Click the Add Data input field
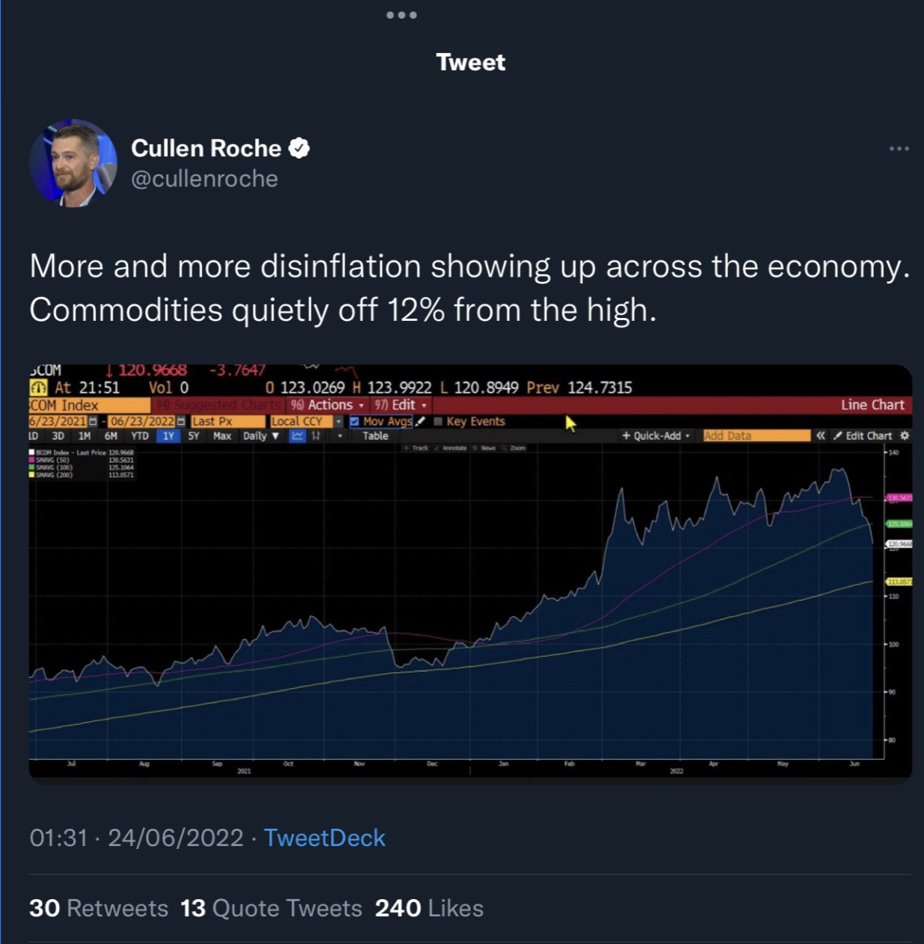Screen dimensions: 924x944 pos(756,435)
